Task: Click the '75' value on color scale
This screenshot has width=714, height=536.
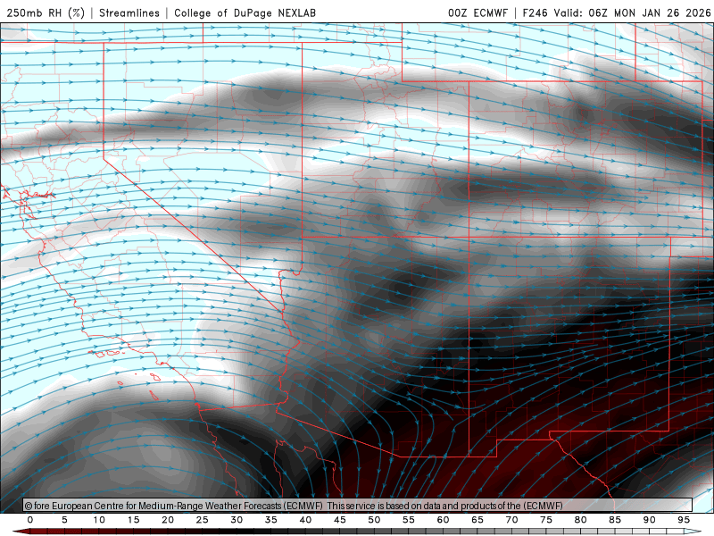Action: tap(546, 520)
